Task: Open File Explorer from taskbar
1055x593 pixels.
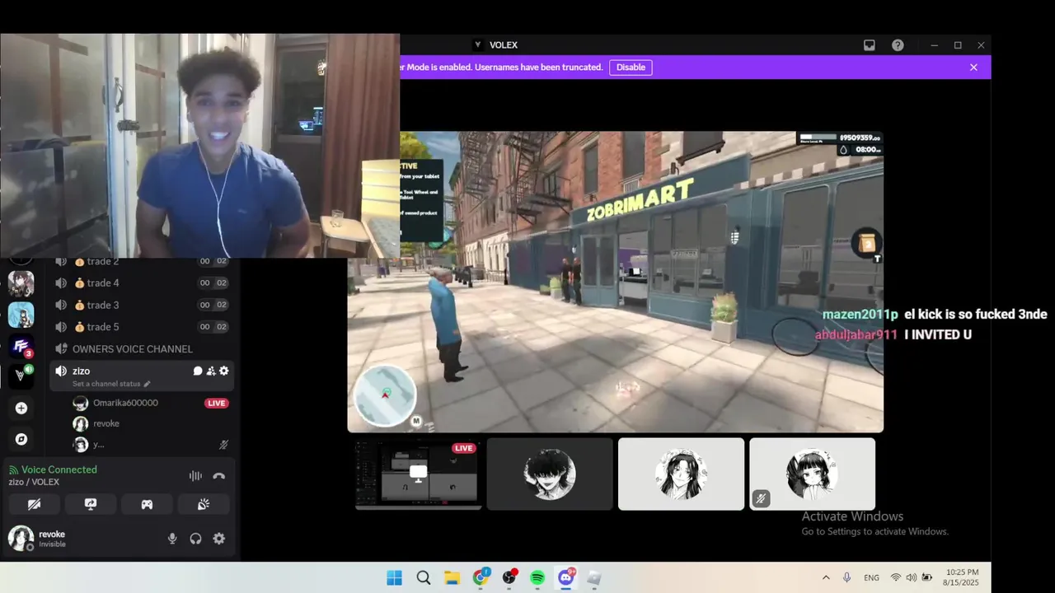Action: pyautogui.click(x=452, y=578)
